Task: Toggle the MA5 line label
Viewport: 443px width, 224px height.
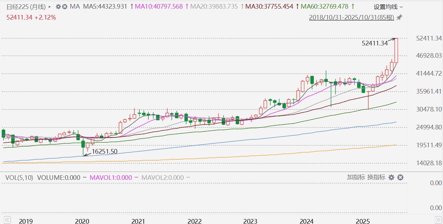Action: click(x=105, y=7)
